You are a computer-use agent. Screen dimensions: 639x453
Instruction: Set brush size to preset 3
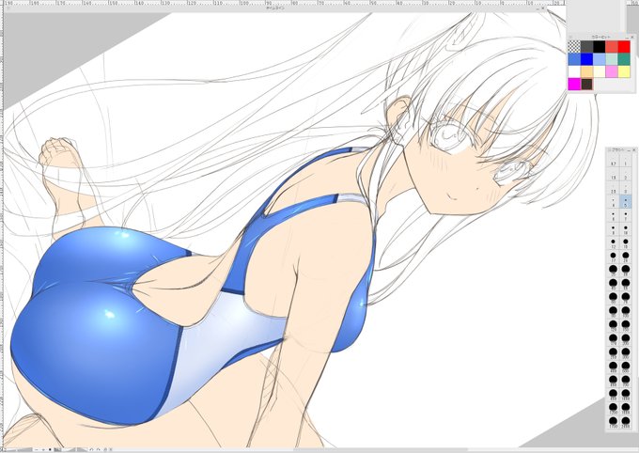626,188
